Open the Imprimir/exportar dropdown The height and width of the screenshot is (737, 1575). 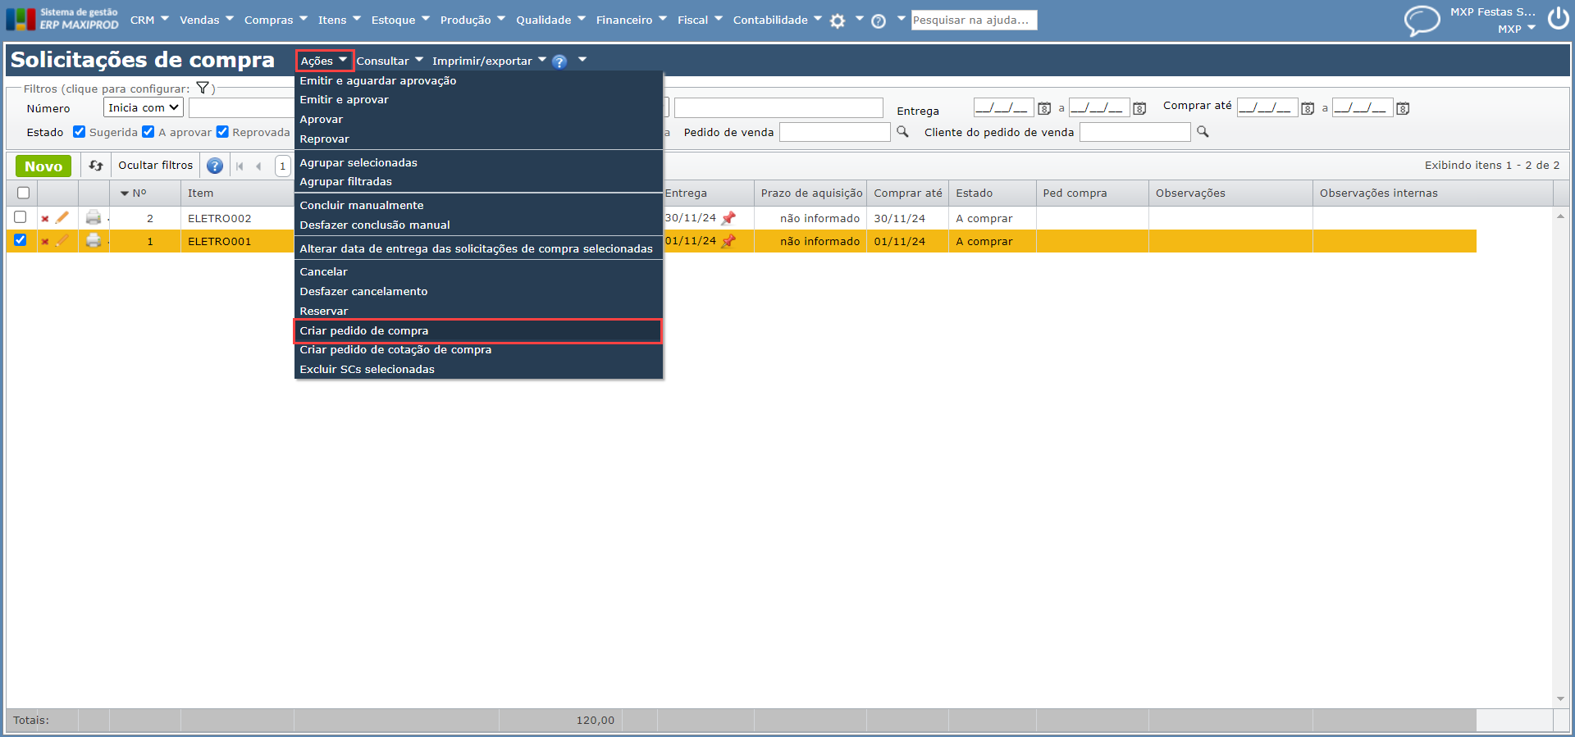[489, 61]
